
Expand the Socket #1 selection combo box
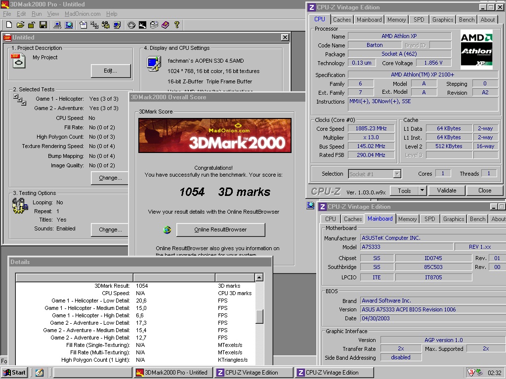[397, 174]
